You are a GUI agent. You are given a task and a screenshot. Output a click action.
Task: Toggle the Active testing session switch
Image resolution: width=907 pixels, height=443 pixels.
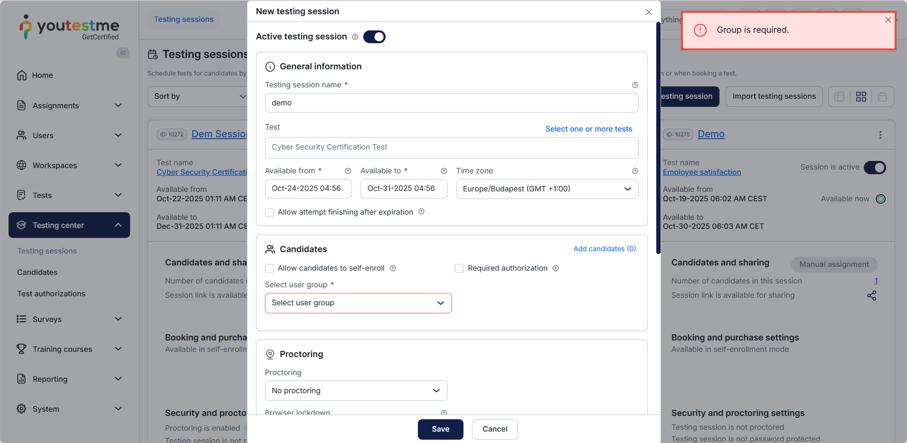click(x=374, y=37)
